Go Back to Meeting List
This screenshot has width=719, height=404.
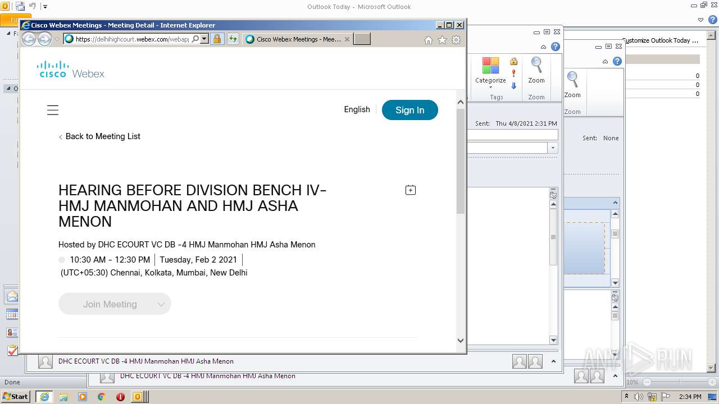point(99,136)
